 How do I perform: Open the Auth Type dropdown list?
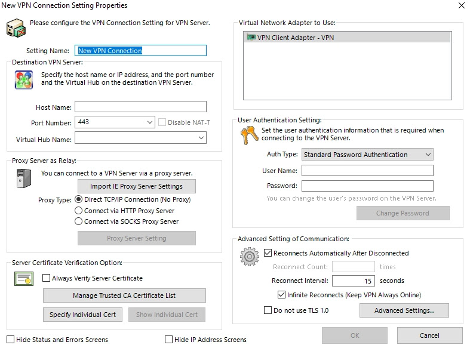point(428,155)
